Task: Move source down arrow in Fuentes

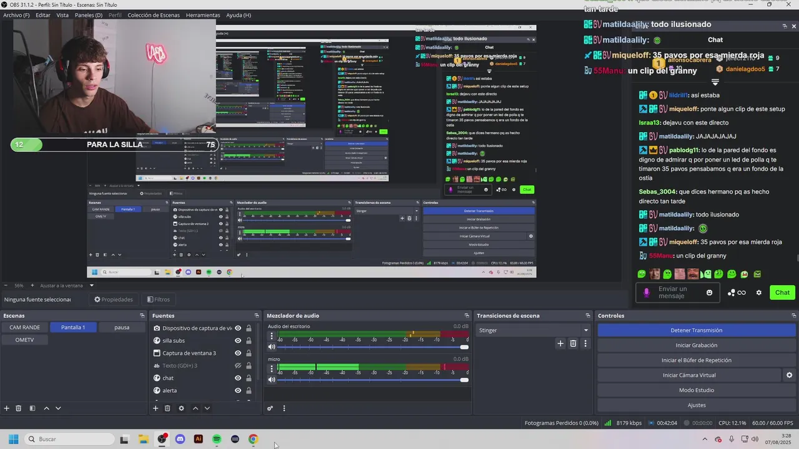Action: point(207,408)
